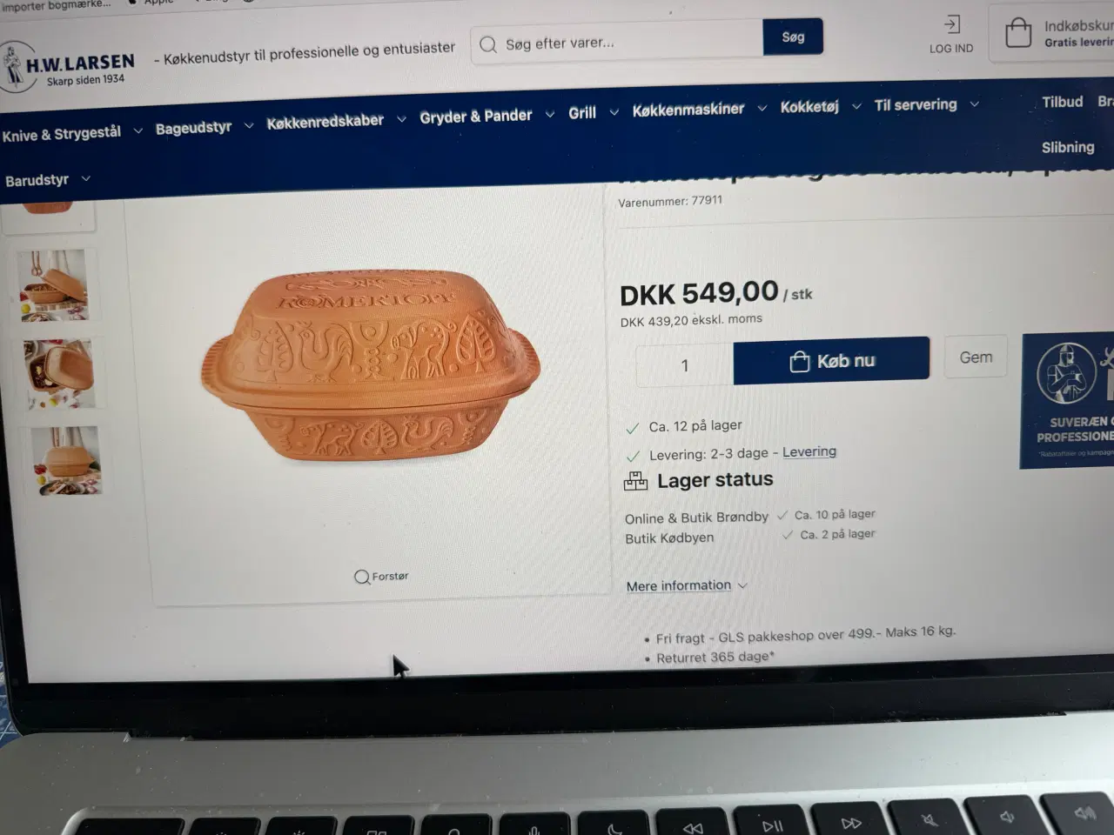Click the Lager status warehouse icon
Screen dimensions: 1114x835
[x=636, y=480]
